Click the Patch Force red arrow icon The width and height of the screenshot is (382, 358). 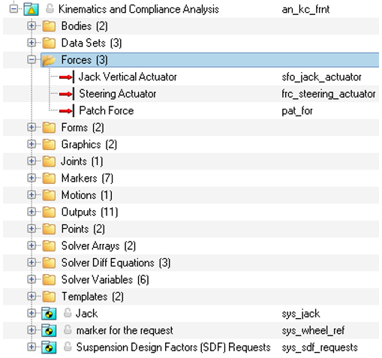pos(67,111)
